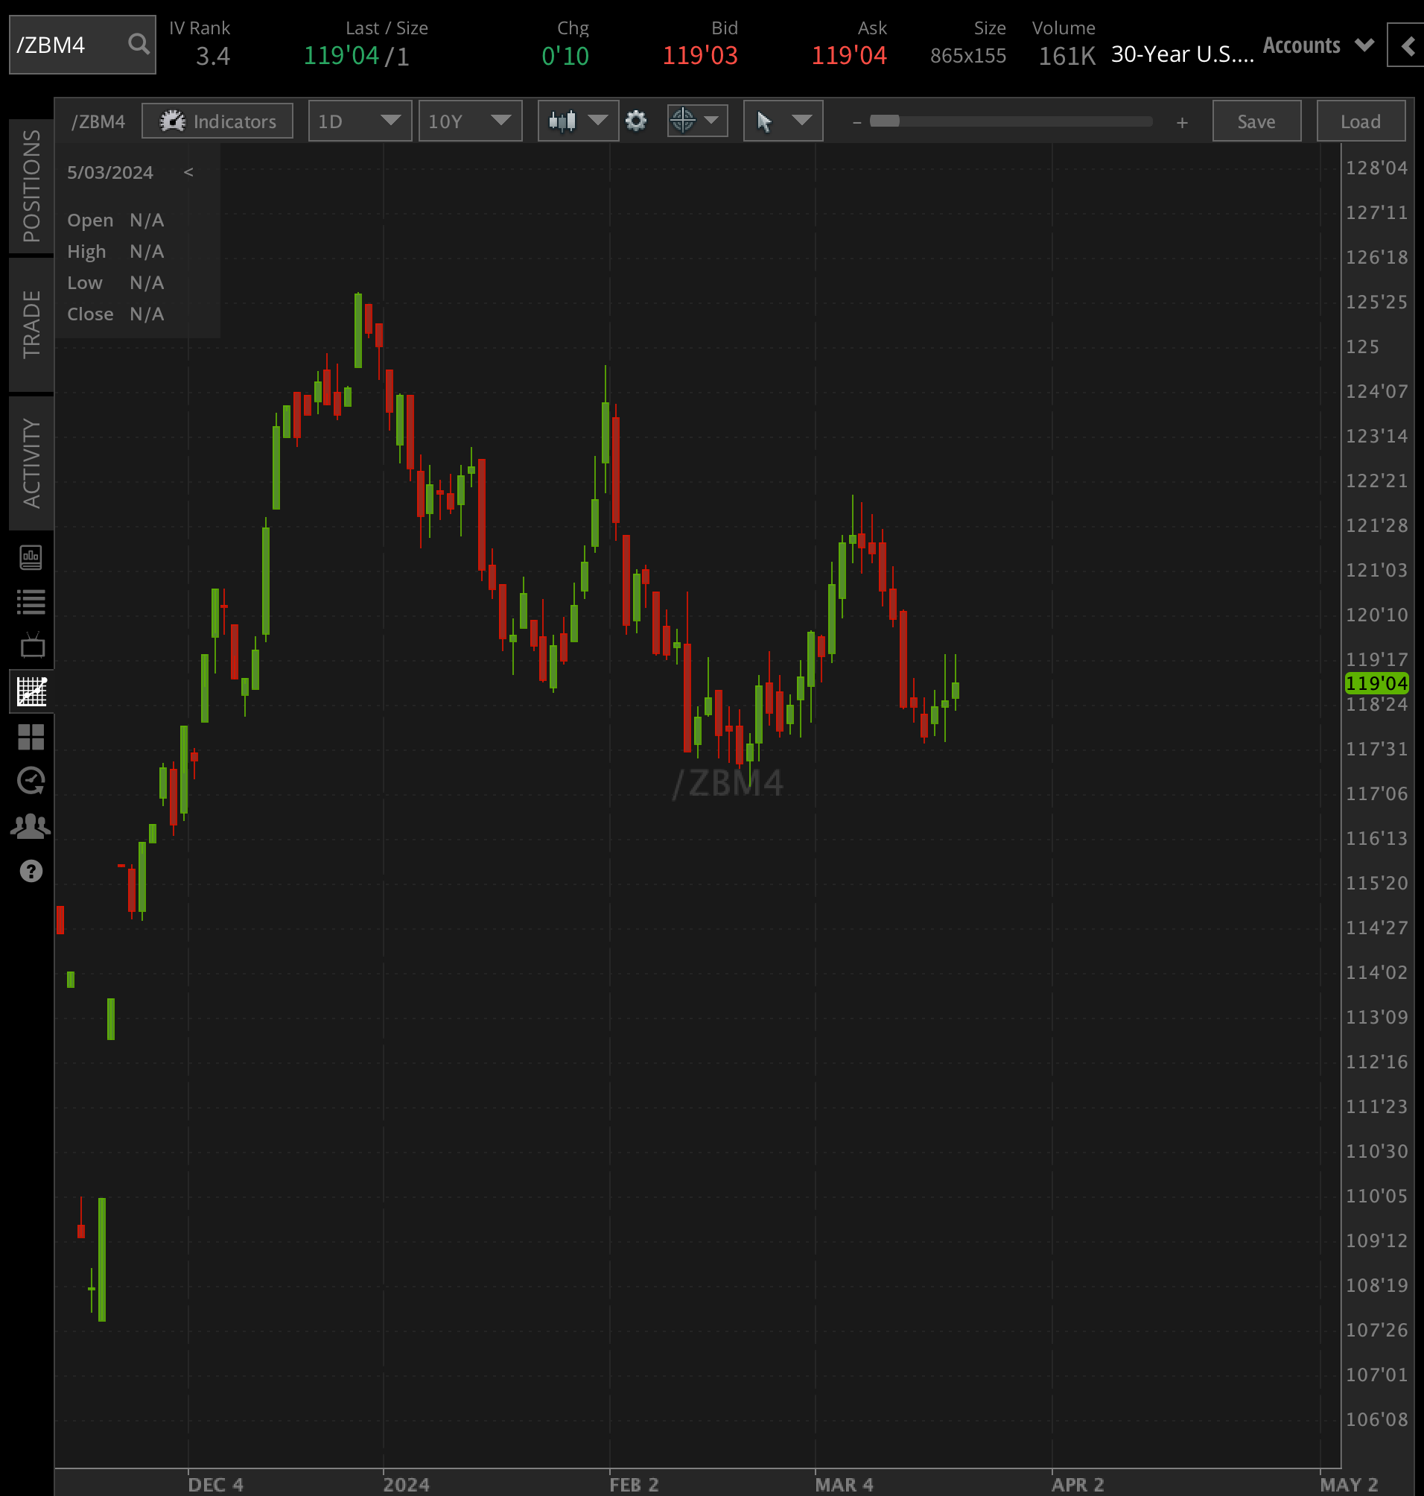Screen dimensions: 1424x1496
Task: Open the chart settings gear
Action: (x=637, y=121)
